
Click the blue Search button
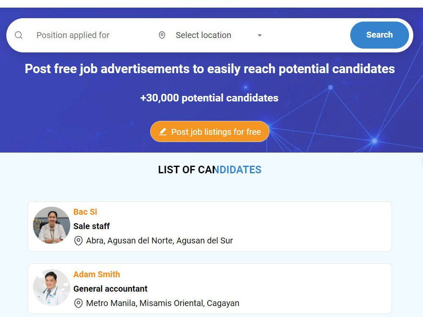[379, 35]
